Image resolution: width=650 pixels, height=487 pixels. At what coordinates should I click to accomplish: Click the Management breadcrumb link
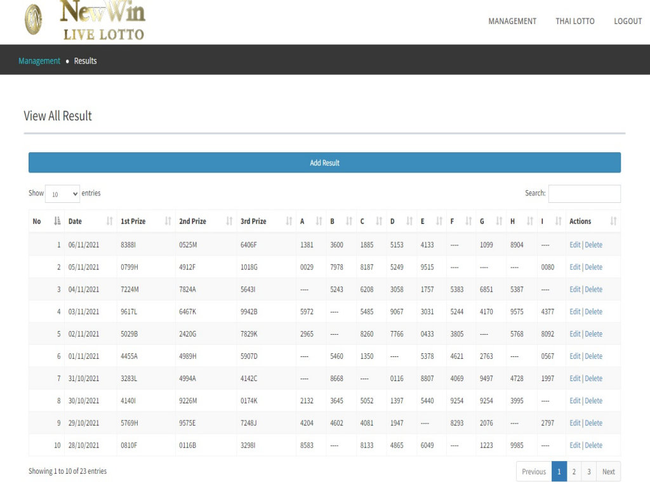39,61
